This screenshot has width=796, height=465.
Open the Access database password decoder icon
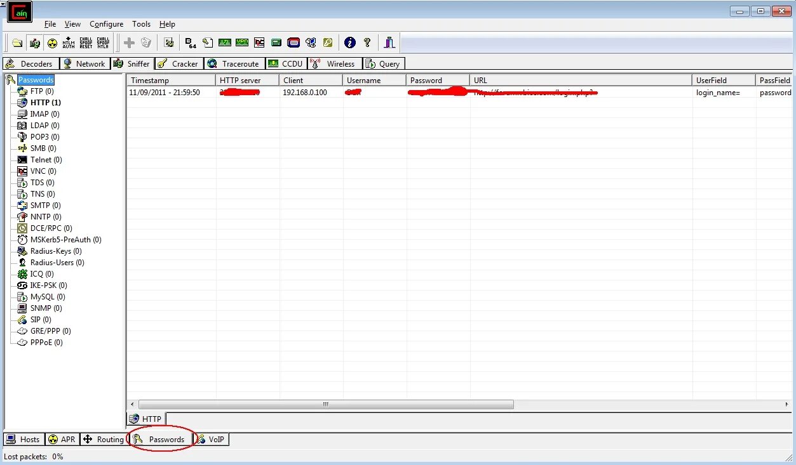pos(208,43)
